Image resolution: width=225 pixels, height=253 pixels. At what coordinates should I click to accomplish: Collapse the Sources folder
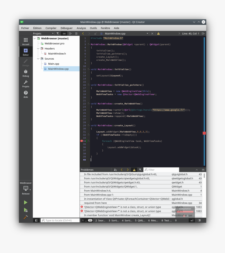(38, 59)
